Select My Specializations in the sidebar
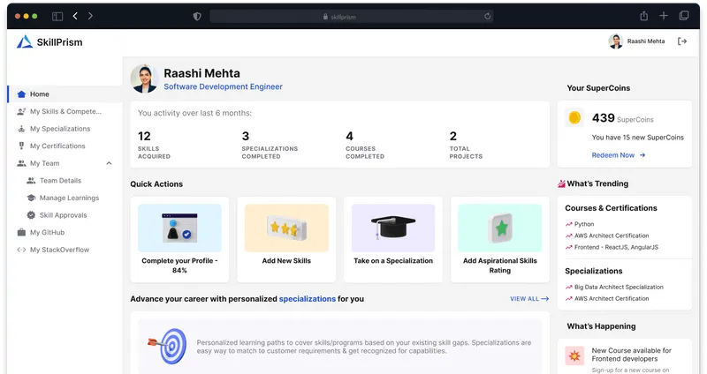Viewport: 707px width, 374px height. pyautogui.click(x=59, y=129)
